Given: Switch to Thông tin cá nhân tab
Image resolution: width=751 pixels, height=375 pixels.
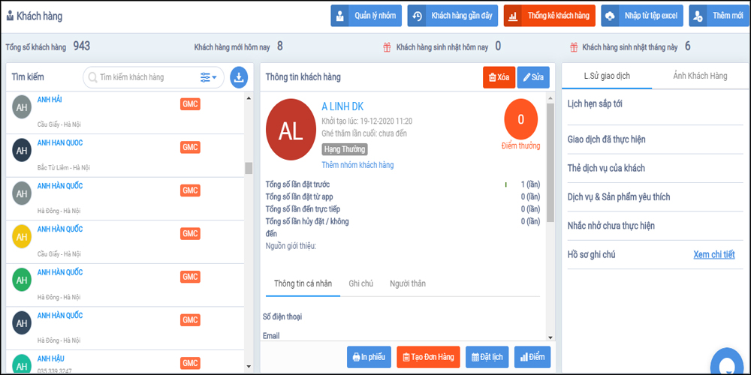Looking at the screenshot, I should pyautogui.click(x=303, y=283).
